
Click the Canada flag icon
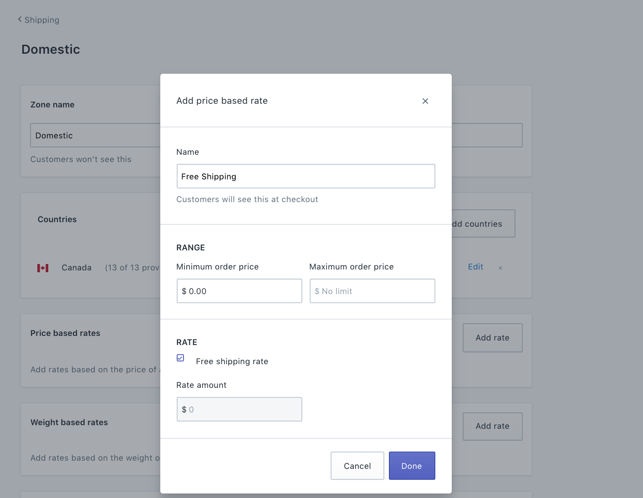tap(43, 268)
